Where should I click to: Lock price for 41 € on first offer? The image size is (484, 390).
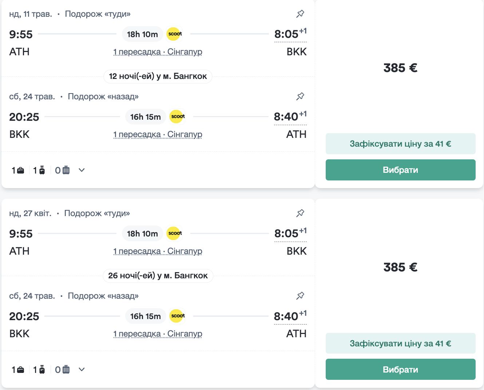point(400,144)
